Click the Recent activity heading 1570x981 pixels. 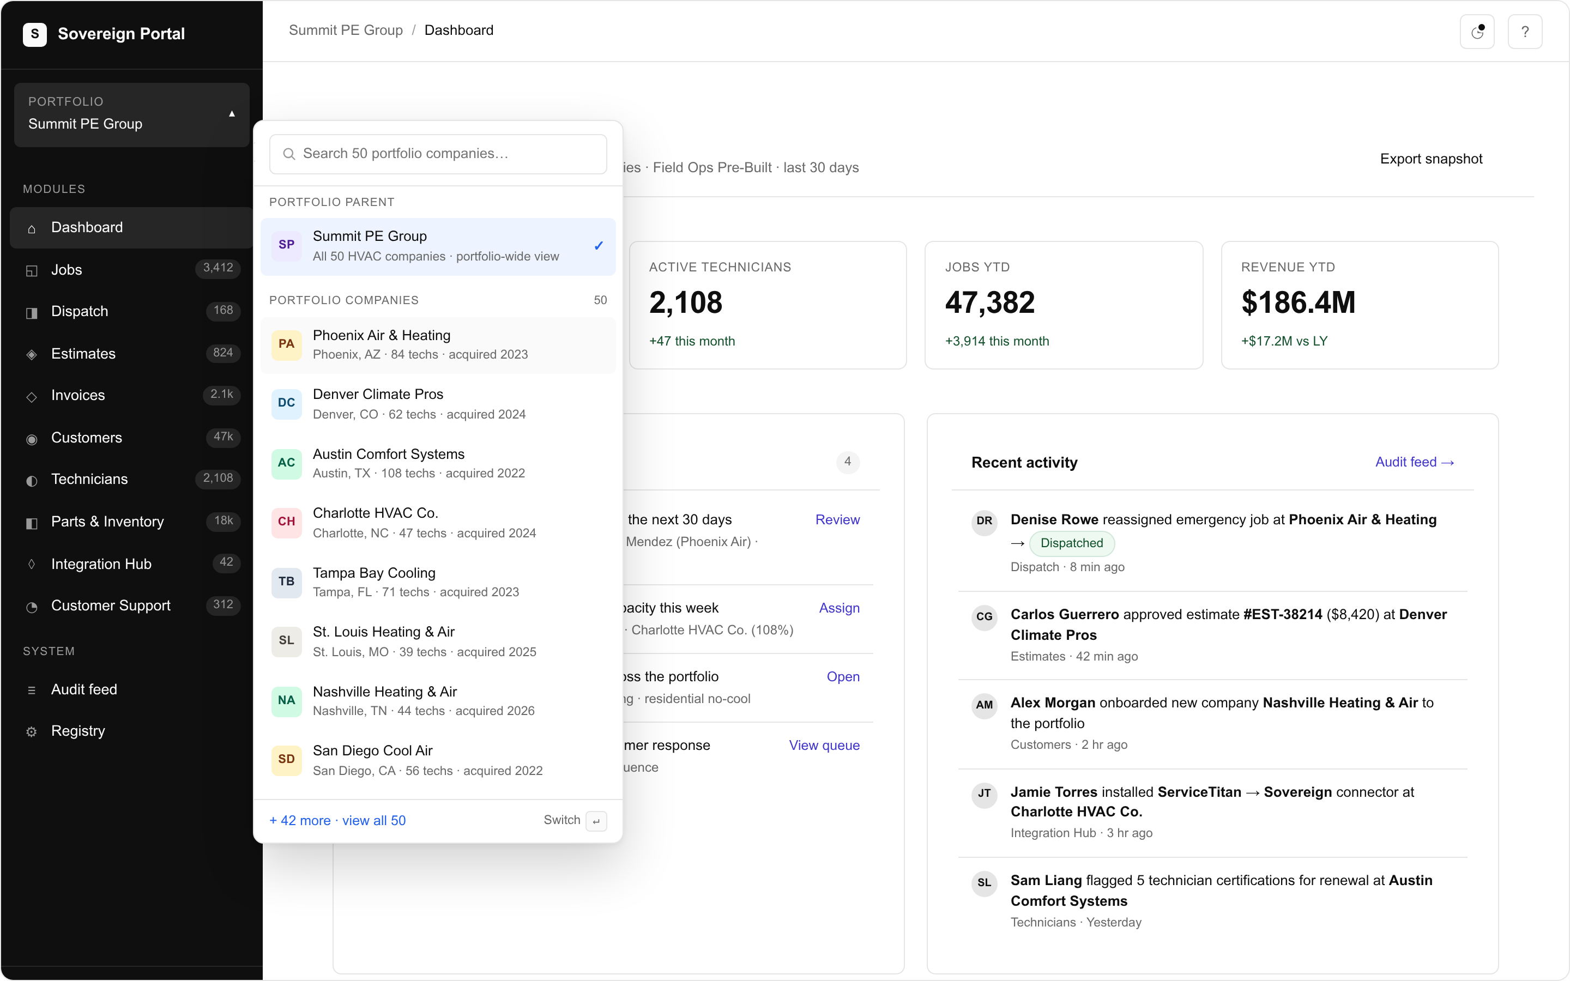(1024, 463)
